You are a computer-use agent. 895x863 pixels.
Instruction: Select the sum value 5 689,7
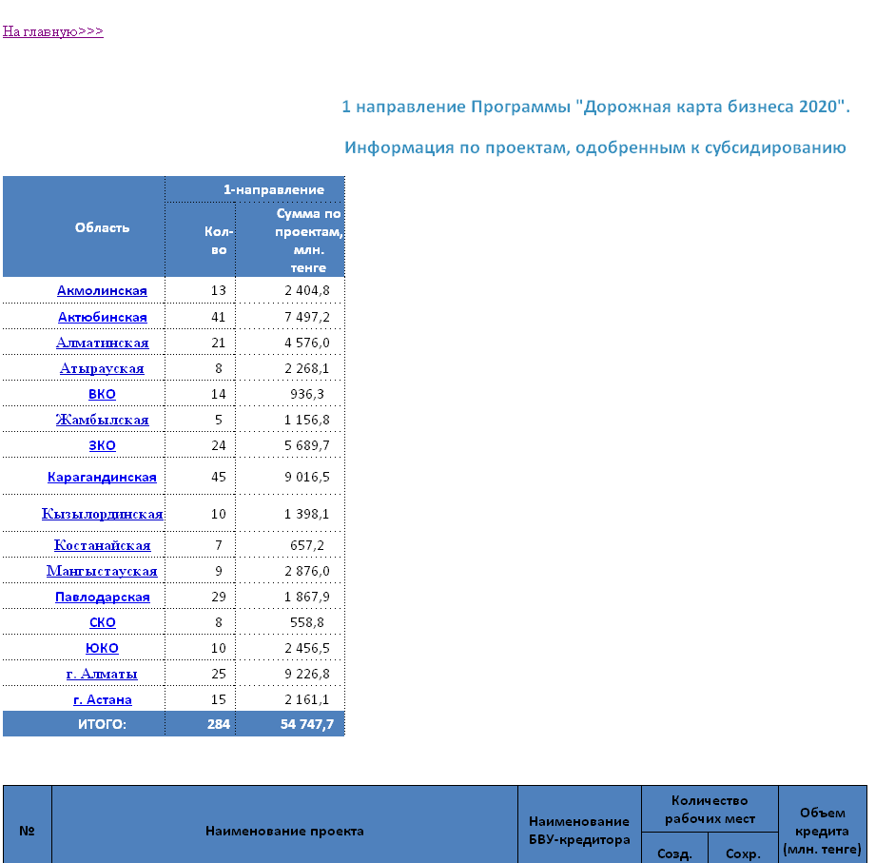(307, 445)
